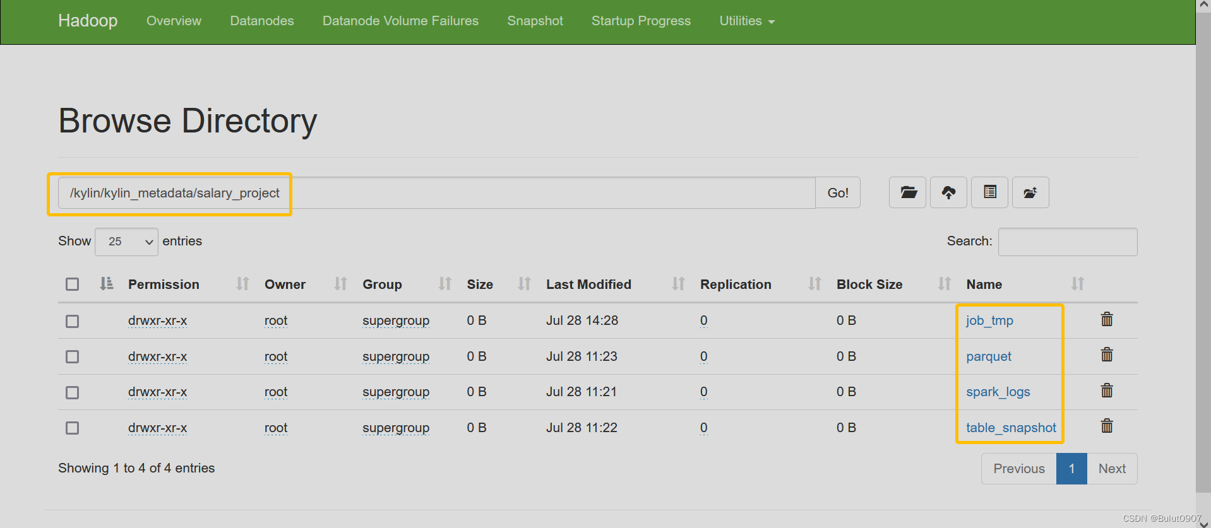Check the box for the parquet row
The height and width of the screenshot is (528, 1211).
73,357
